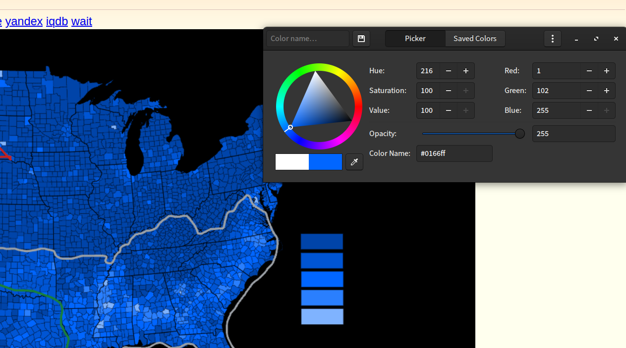
Task: Maximize the color picker window
Action: 596,39
